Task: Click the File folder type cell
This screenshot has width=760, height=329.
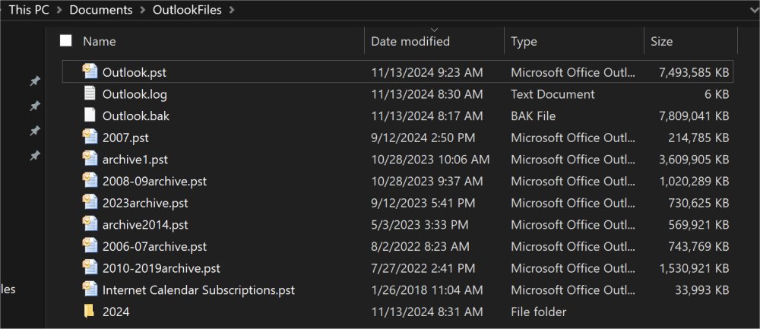Action: [x=539, y=312]
